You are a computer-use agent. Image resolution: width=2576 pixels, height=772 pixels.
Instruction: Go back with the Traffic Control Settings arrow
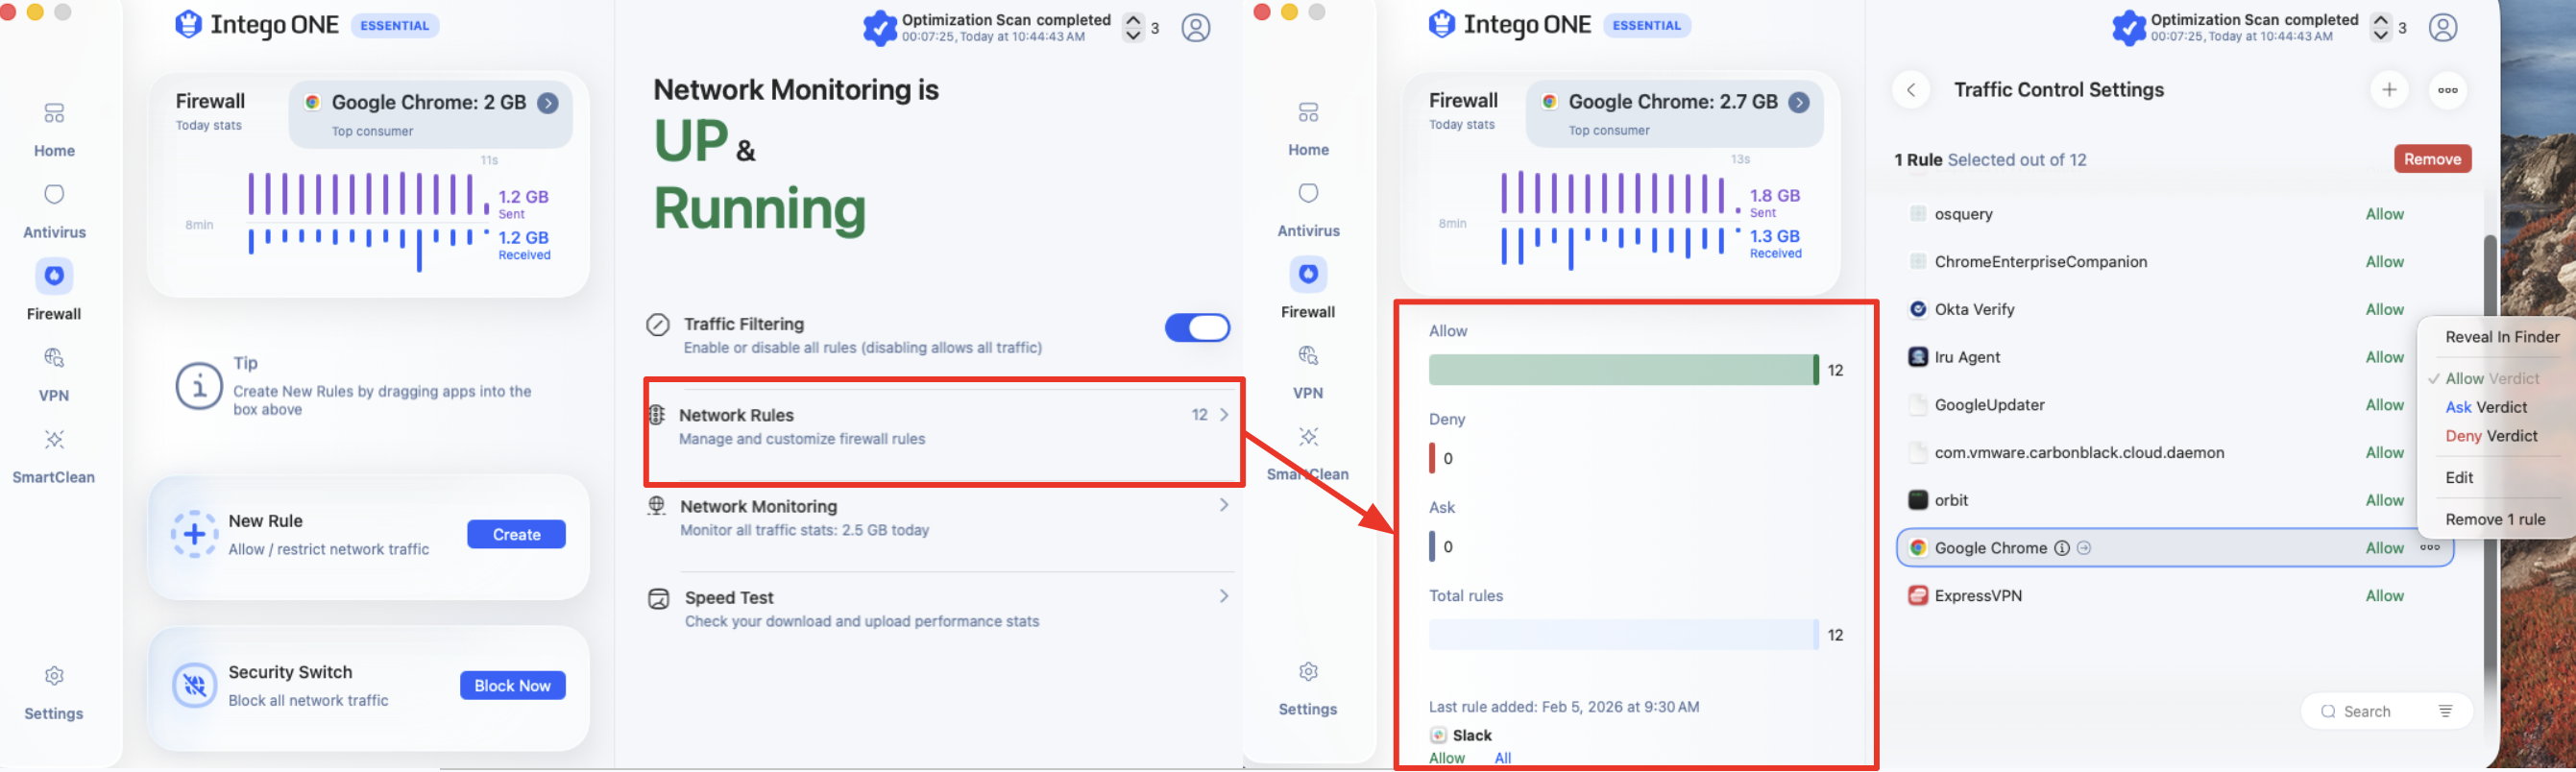1910,90
